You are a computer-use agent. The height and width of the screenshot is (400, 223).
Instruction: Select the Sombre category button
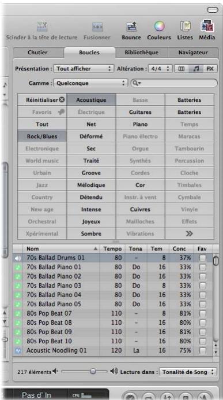[91, 234]
